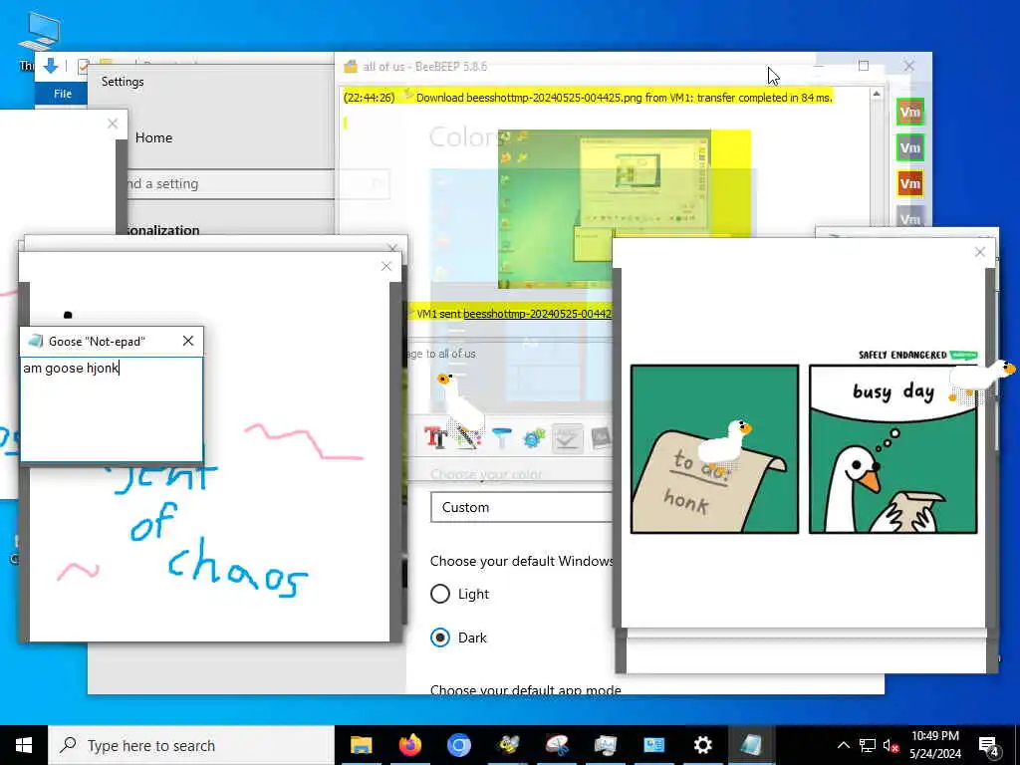Click the Home item in Settings
The height and width of the screenshot is (765, 1020).
coord(153,137)
